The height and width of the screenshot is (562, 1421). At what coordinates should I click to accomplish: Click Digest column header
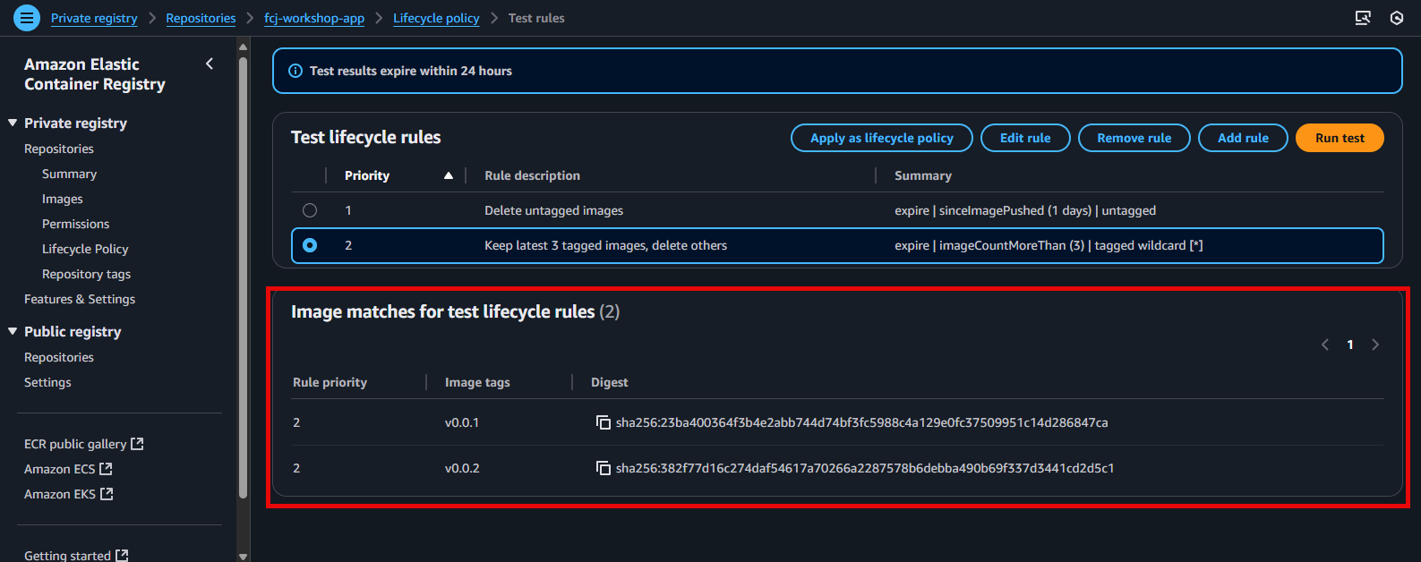pyautogui.click(x=609, y=382)
